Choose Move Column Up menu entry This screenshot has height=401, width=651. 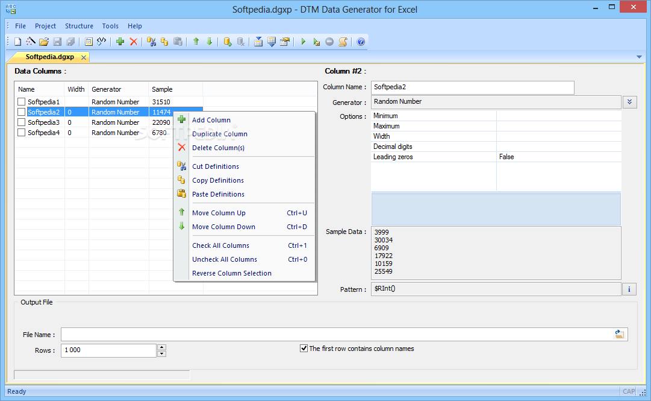(244, 213)
